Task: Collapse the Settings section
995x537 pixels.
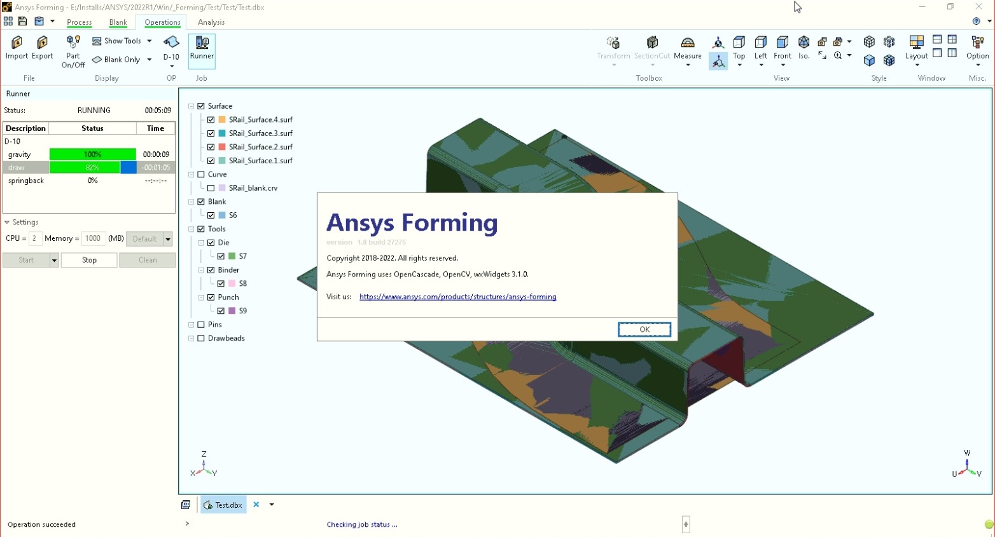Action: tap(7, 222)
